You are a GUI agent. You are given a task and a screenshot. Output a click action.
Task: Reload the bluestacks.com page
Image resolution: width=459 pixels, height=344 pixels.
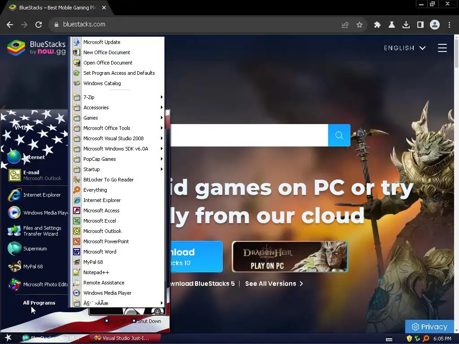point(39,25)
